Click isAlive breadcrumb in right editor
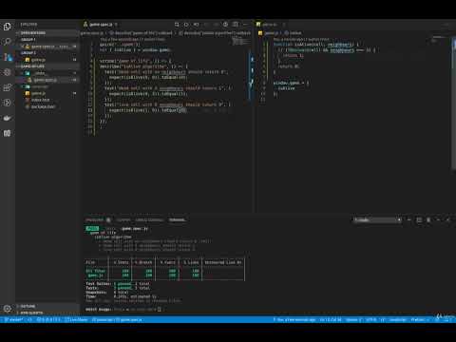The image size is (456, 342). click(294, 32)
